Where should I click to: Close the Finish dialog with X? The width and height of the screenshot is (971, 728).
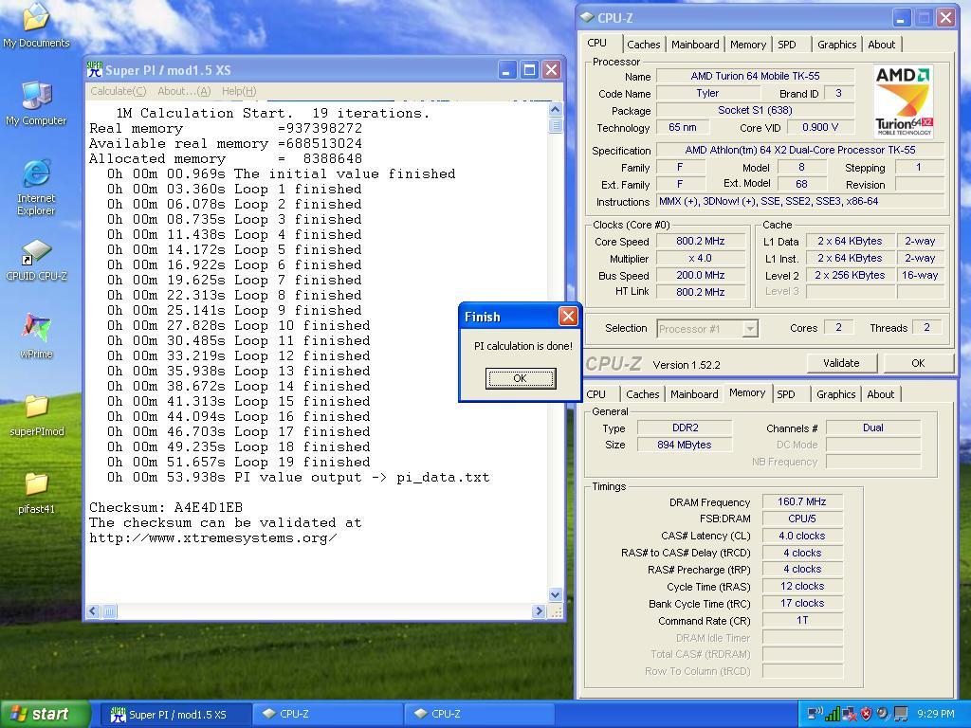click(568, 317)
